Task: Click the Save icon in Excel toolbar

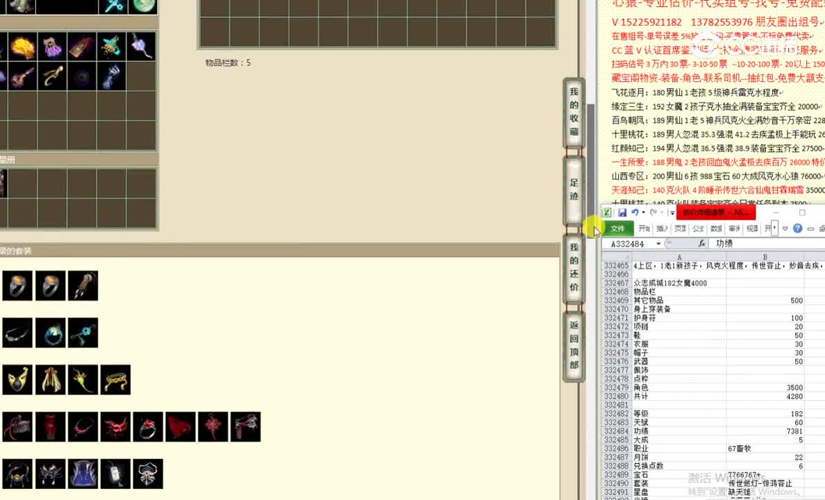Action: (x=622, y=212)
